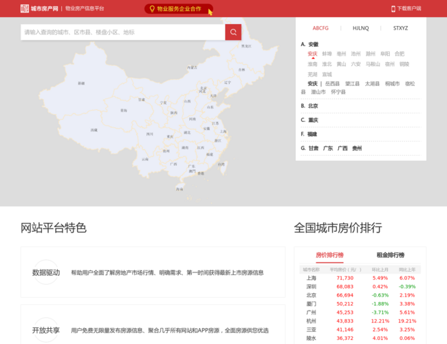The width and height of the screenshot is (447, 344).
Task: Select city 阜阳 under 安徽
Action: coord(385,54)
